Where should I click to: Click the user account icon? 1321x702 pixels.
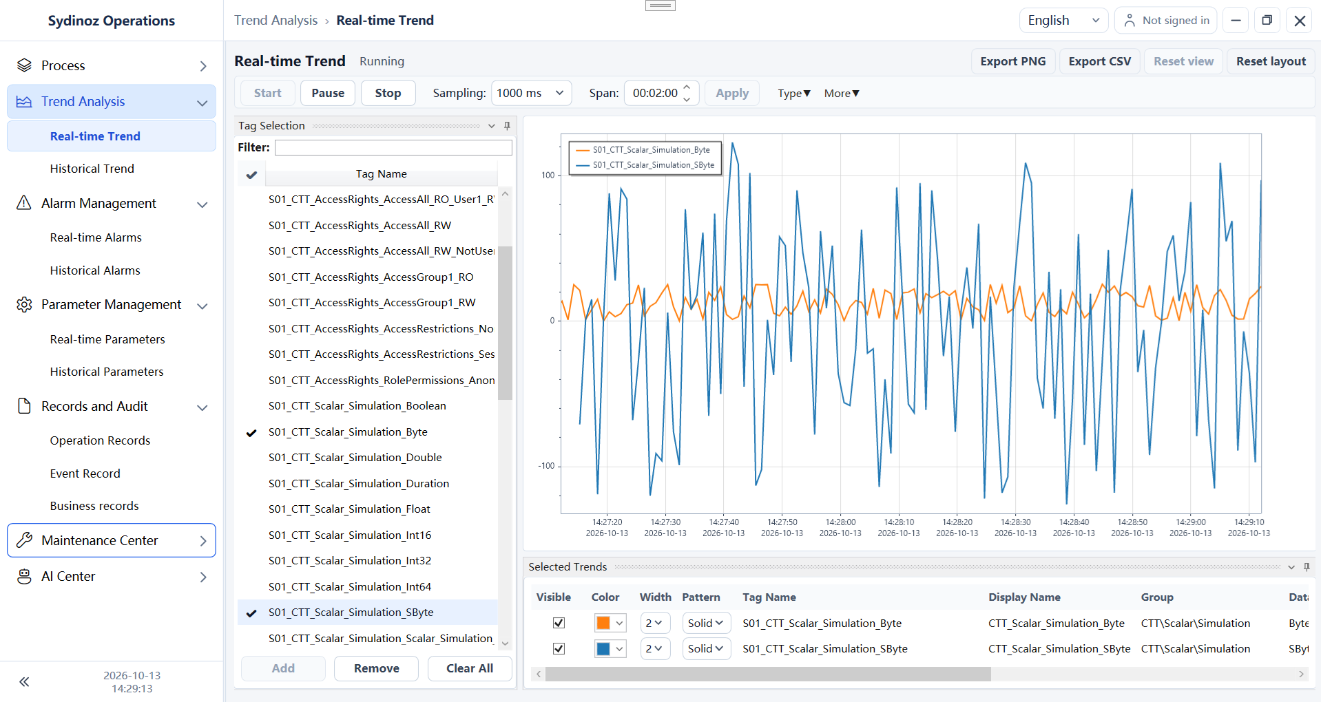pyautogui.click(x=1130, y=21)
